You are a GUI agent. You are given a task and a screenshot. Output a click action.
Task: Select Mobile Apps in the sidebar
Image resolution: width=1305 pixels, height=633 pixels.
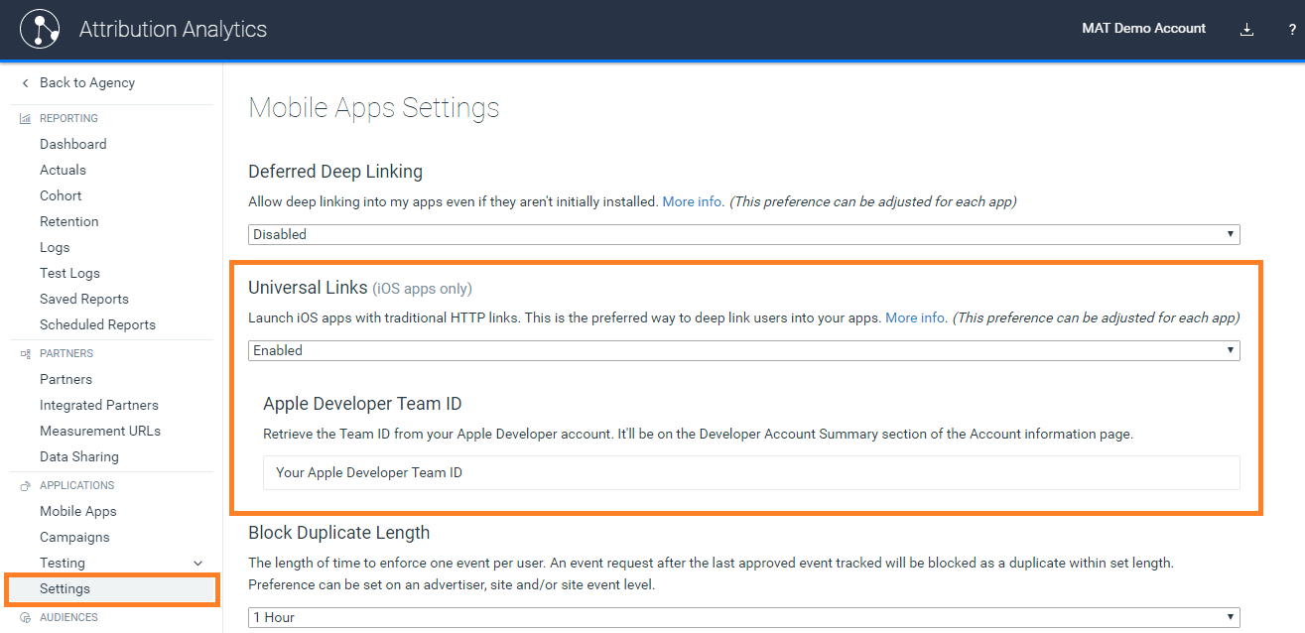77,511
